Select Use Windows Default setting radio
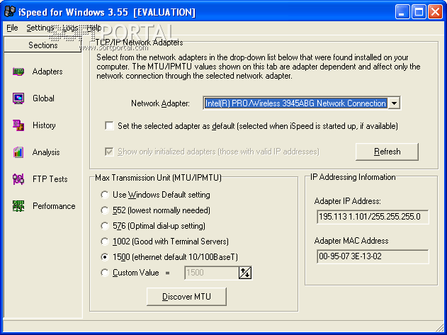The width and height of the screenshot is (447, 335). [105, 195]
